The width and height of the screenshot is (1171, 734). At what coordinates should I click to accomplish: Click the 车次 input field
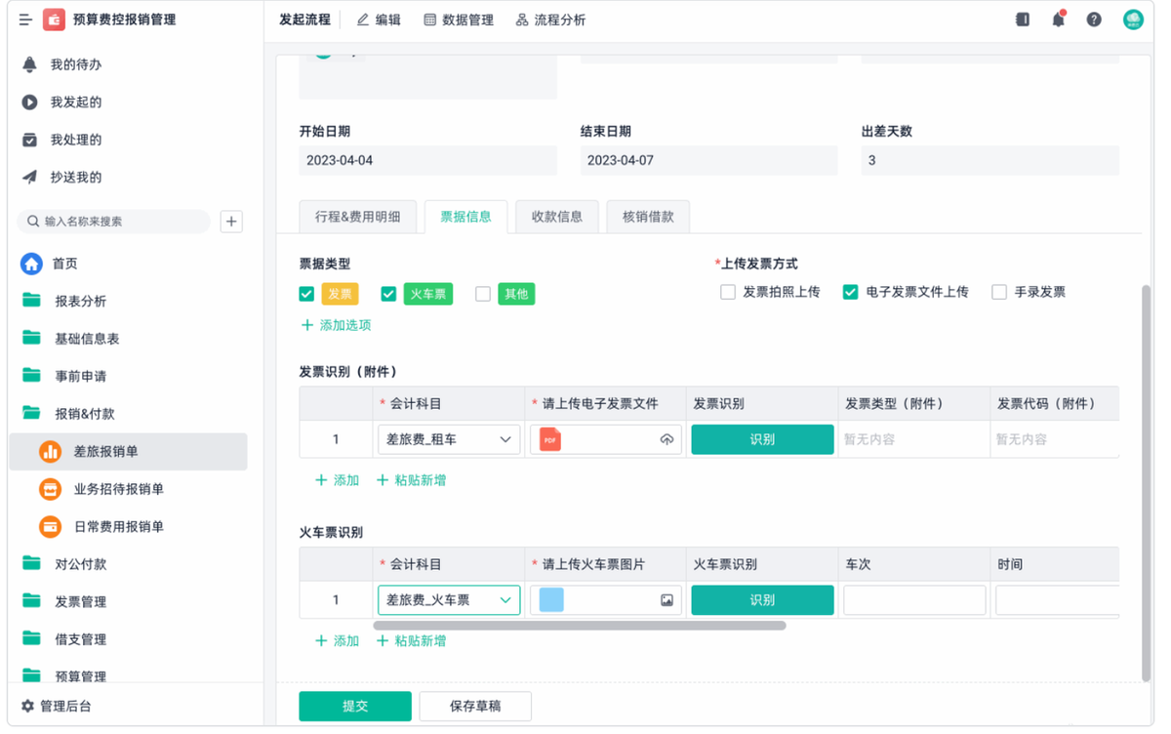[x=914, y=600]
